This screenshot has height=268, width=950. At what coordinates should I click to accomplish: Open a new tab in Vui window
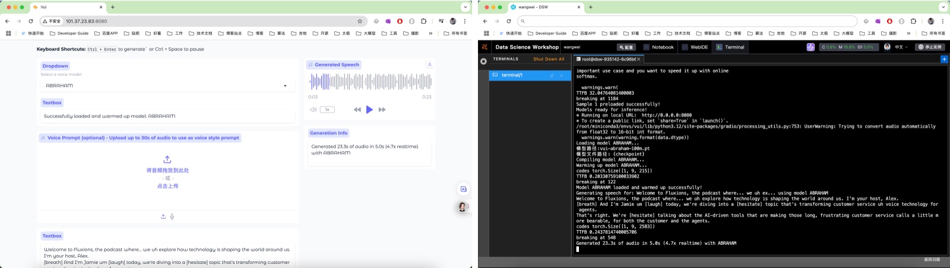(x=113, y=7)
